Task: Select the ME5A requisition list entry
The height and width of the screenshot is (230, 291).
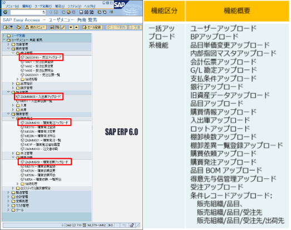Action: click(41, 179)
